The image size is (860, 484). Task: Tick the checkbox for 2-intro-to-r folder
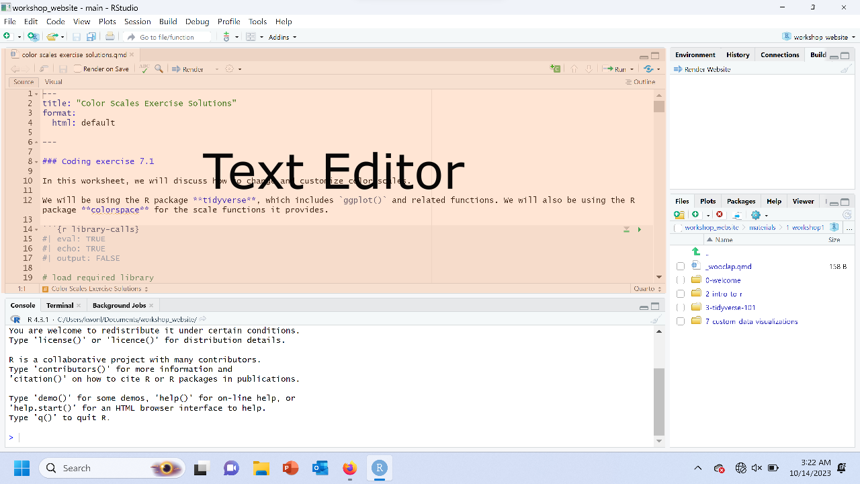(681, 294)
